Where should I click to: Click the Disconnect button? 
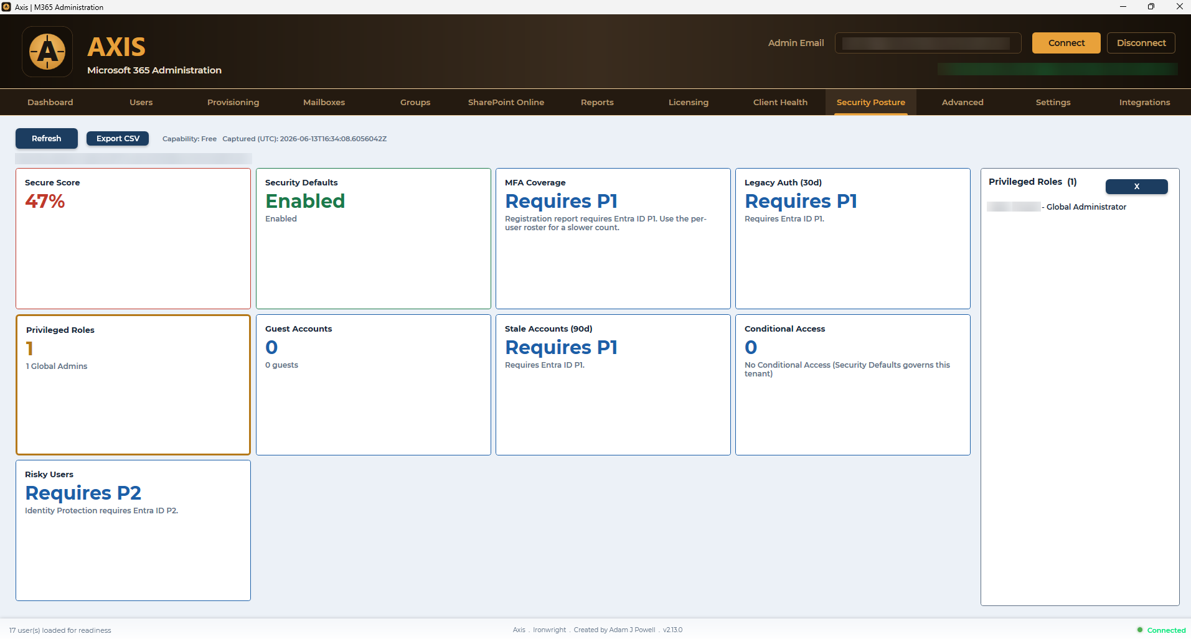tap(1141, 43)
